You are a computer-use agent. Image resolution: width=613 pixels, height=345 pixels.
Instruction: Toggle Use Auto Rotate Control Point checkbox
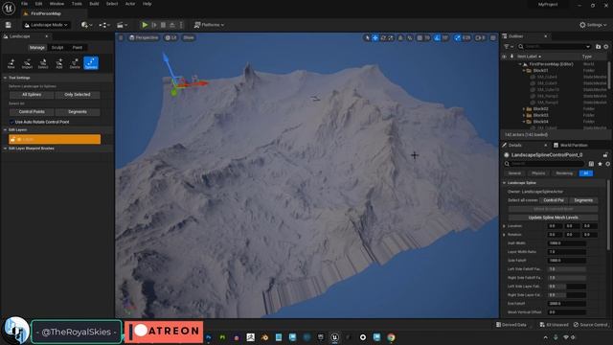tap(11, 122)
